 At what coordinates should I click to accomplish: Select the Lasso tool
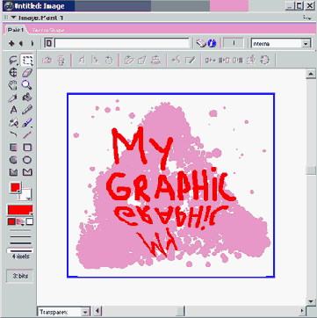[x=13, y=61]
